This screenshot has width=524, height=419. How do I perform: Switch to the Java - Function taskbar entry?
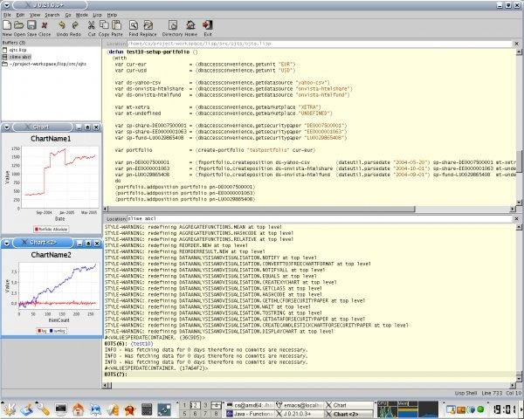coord(250,414)
